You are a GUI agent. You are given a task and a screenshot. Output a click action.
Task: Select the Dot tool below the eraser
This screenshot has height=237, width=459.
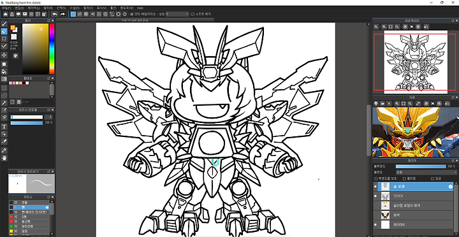[4, 39]
